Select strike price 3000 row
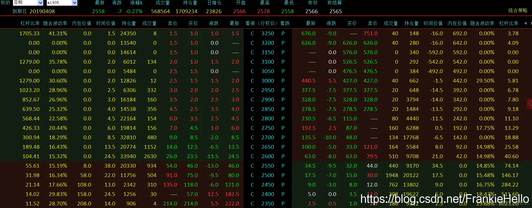The height and width of the screenshot is (208, 532). click(268, 81)
